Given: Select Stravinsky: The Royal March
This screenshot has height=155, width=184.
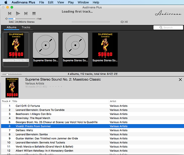Looking at the screenshot, I should click(x=93, y=118).
